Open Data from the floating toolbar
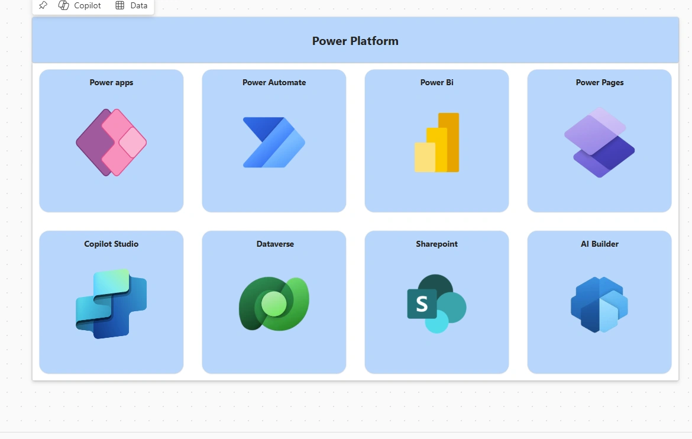The width and height of the screenshot is (692, 439). coord(131,5)
